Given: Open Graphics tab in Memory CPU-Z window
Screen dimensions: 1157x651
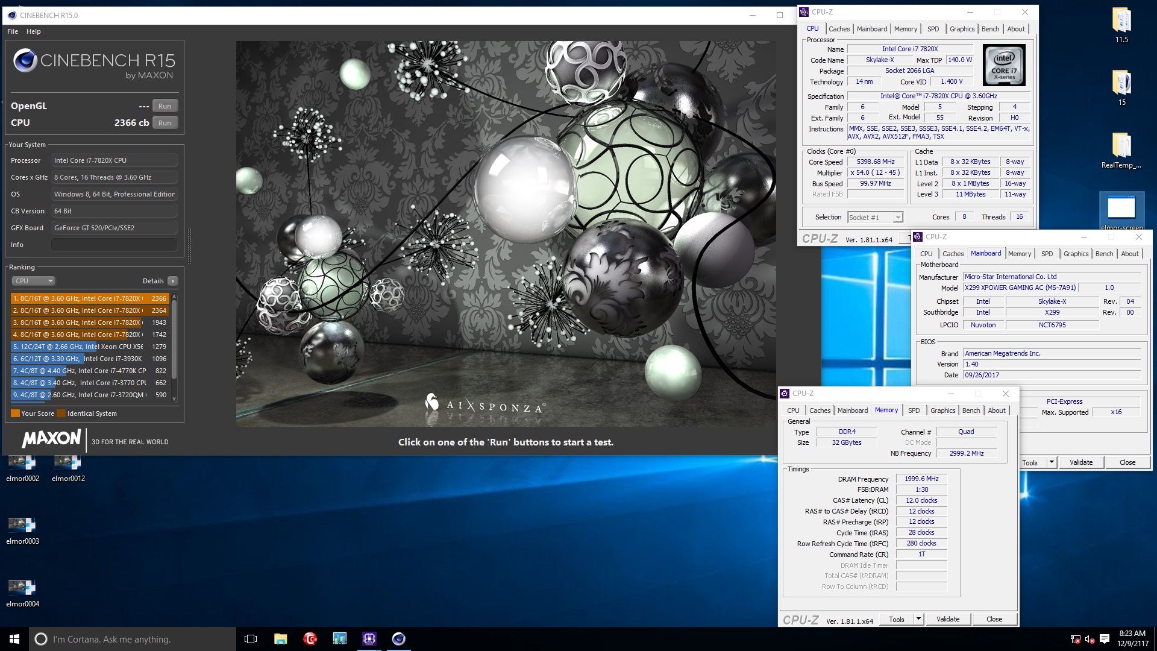Looking at the screenshot, I should coord(942,410).
